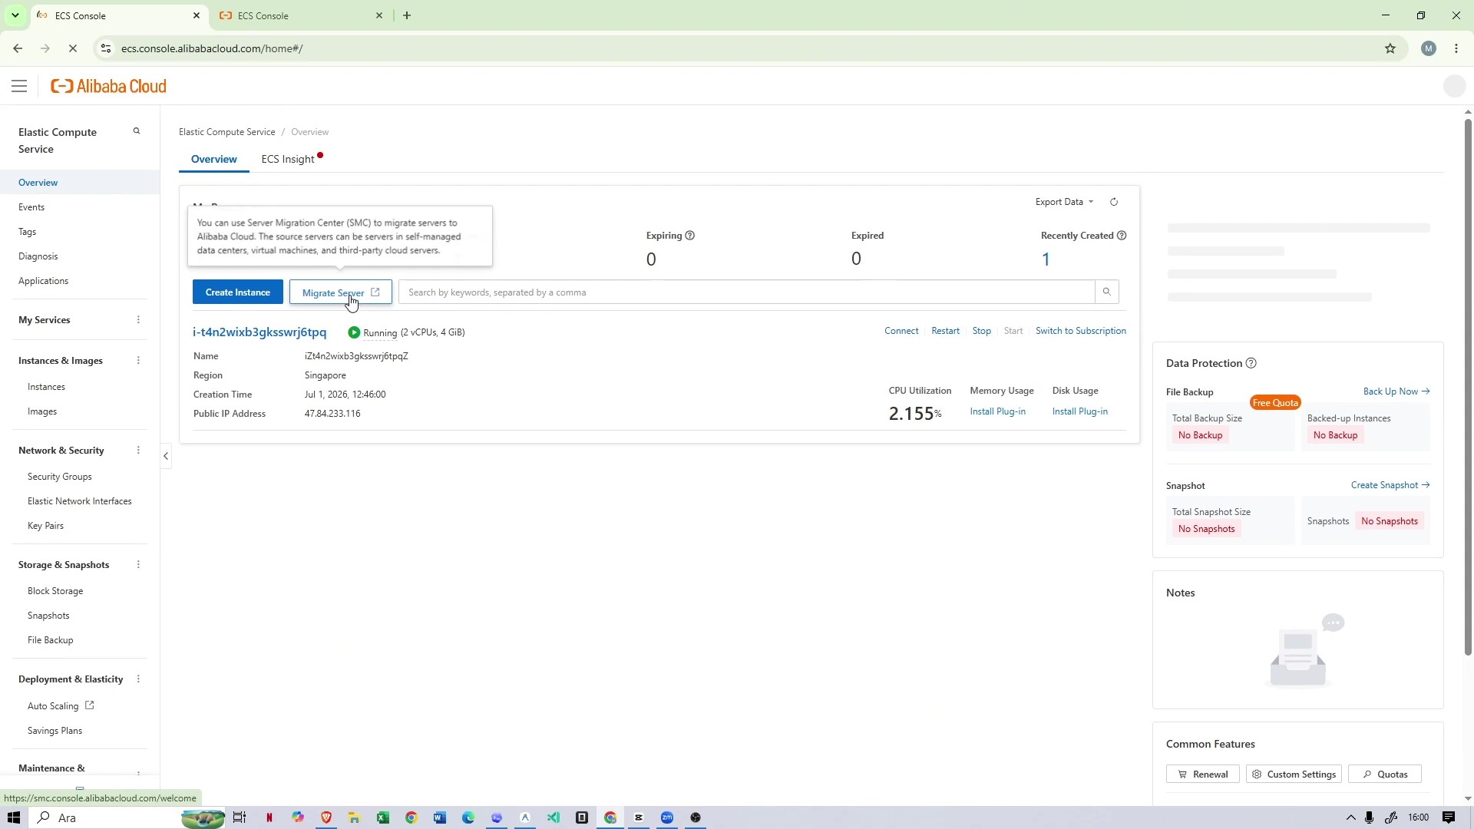Click Switch to Subscription link

tap(1081, 331)
